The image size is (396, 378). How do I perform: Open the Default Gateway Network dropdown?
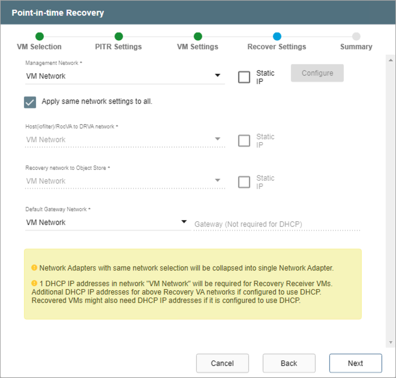coord(185,223)
